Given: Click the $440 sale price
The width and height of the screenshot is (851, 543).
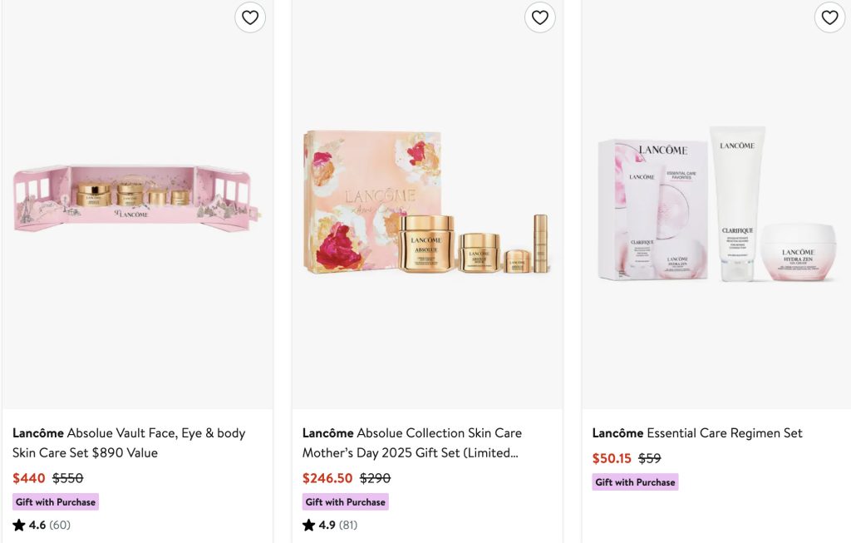Looking at the screenshot, I should 29,478.
